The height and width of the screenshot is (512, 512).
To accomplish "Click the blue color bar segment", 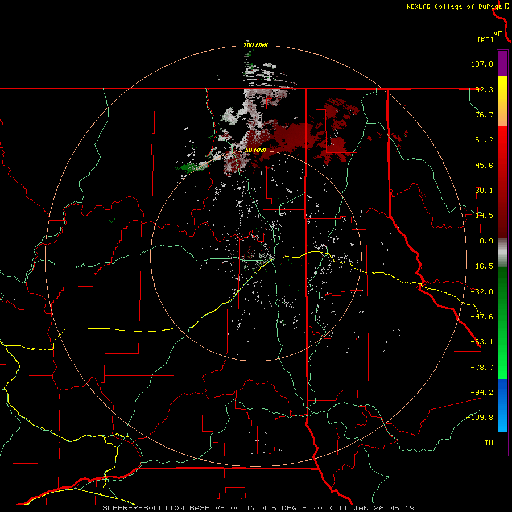I will [502, 406].
